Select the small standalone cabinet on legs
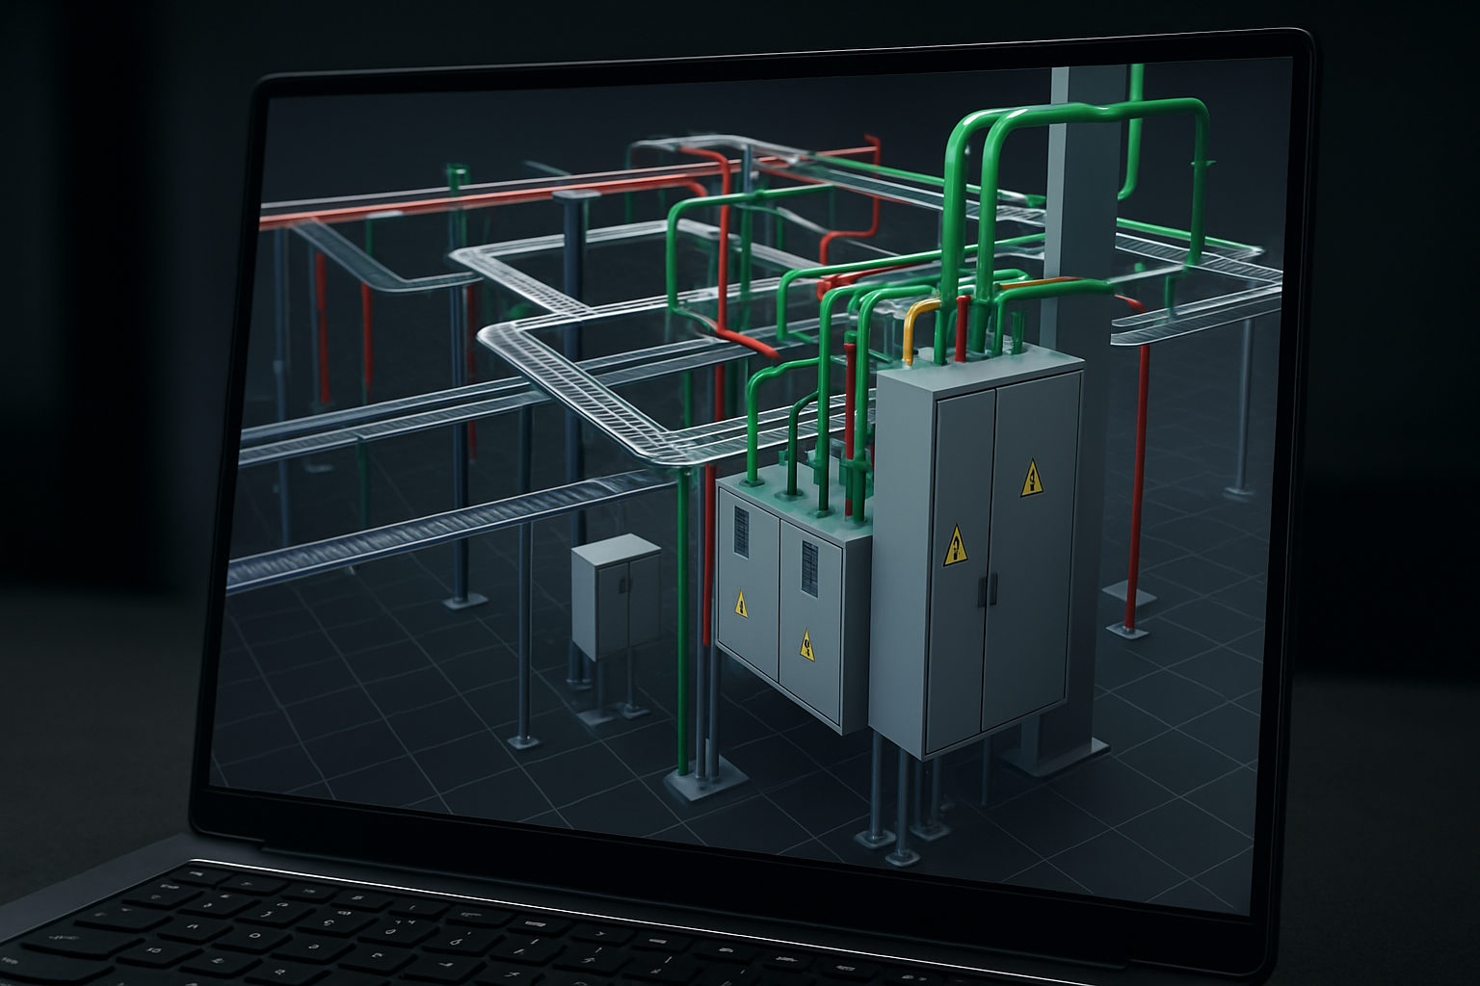1480x986 pixels. pyautogui.click(x=616, y=596)
